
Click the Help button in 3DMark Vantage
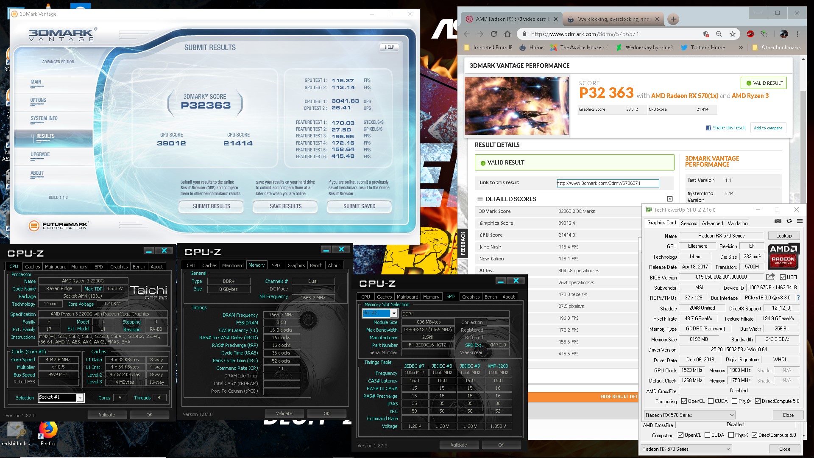click(389, 47)
